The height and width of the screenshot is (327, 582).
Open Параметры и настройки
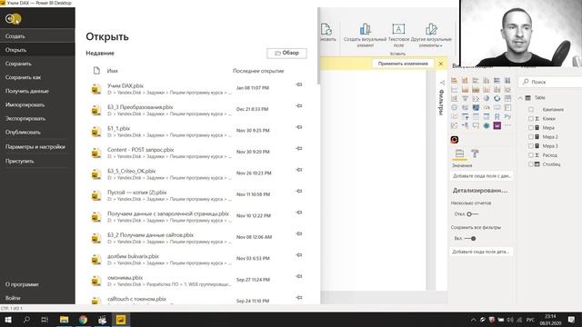click(37, 147)
